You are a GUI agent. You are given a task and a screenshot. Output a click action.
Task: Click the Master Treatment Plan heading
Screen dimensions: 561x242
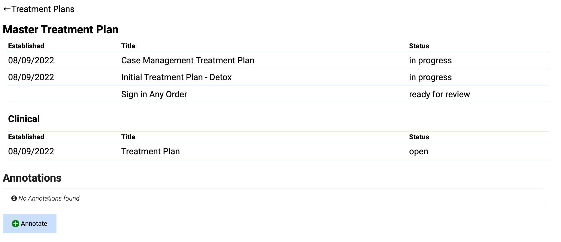[61, 29]
